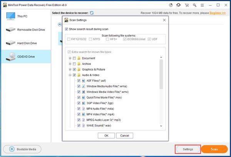Click scrollbar down arrow in file list
This screenshot has height=157, width=231.
tap(161, 126)
